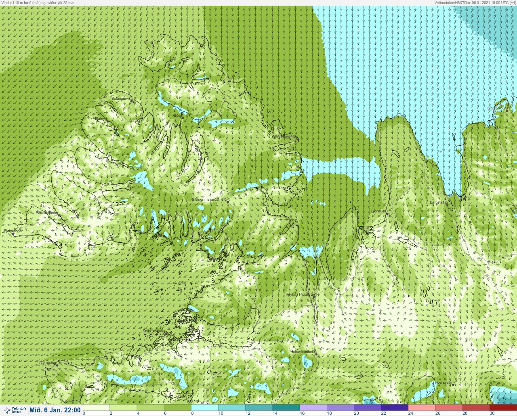Select the above 30 m/s dark red swatch
The width and height of the screenshot is (517, 416).
pyautogui.click(x=503, y=408)
